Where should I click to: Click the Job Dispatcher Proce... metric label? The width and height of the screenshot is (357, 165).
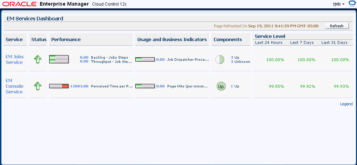tap(188, 59)
